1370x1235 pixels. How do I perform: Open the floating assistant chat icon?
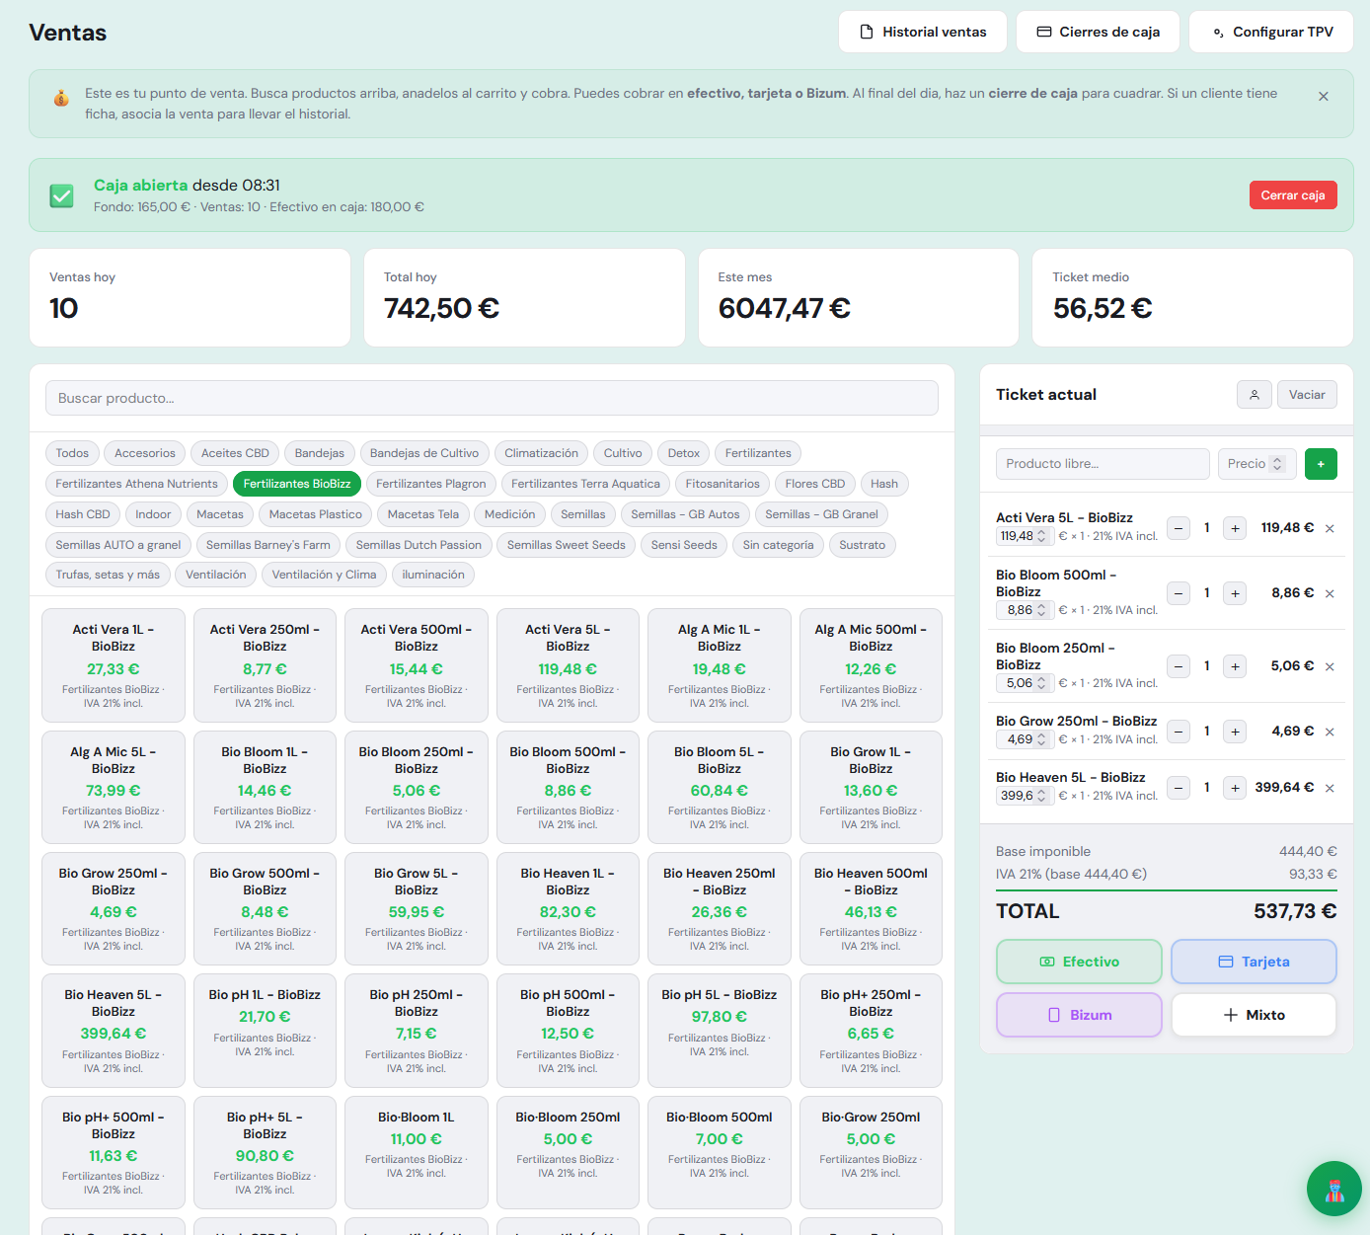point(1333,1189)
